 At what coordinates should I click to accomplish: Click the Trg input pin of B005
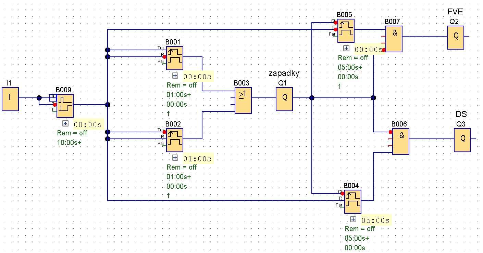pyautogui.click(x=336, y=23)
